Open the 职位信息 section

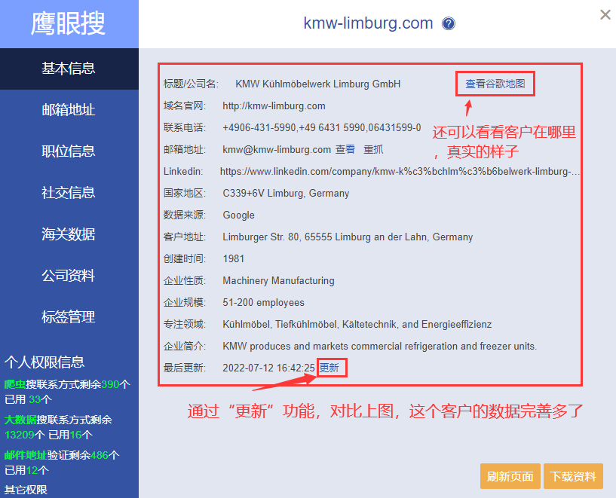pyautogui.click(x=69, y=151)
